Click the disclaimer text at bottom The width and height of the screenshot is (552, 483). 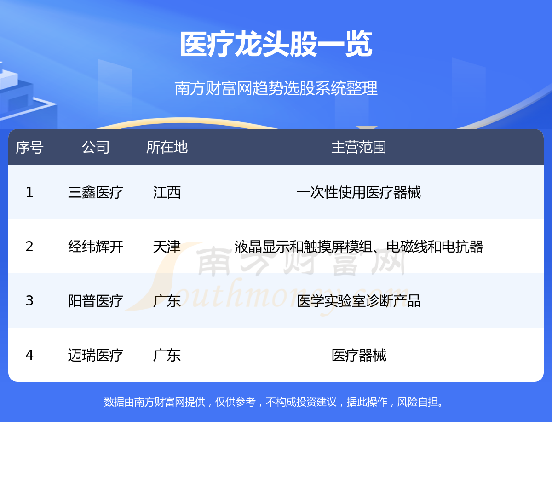coord(276,402)
